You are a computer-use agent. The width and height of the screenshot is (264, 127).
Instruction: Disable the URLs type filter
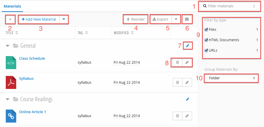tap(206, 51)
